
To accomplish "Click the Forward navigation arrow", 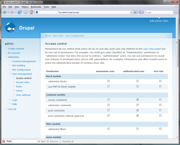I will click(x=12, y=12).
